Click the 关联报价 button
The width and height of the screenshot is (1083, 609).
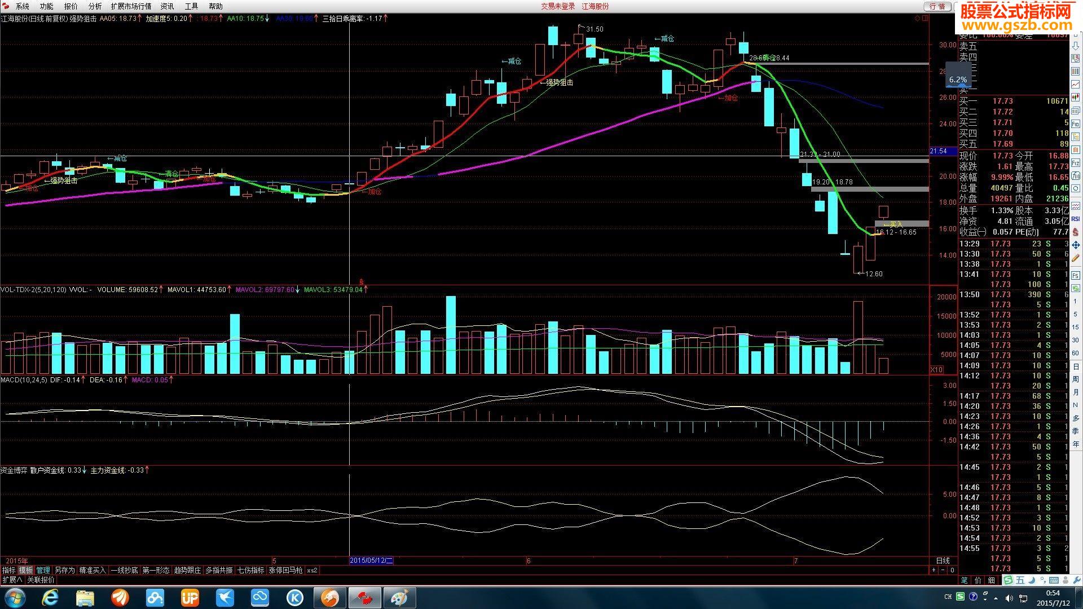coord(41,580)
